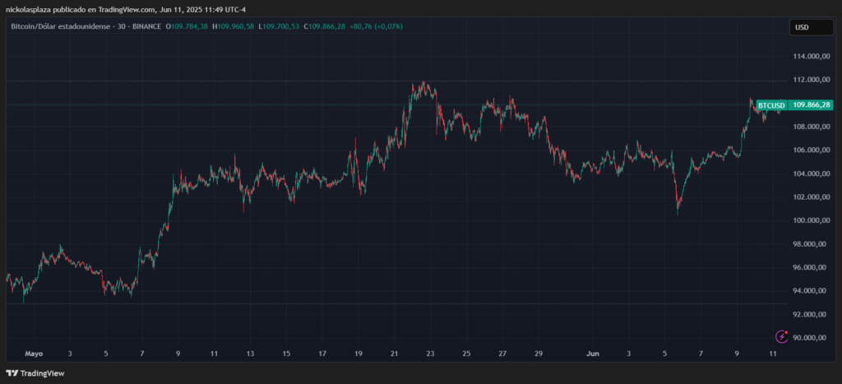Click the 23 date label on time axis
This screenshot has width=842, height=384.
pos(430,354)
